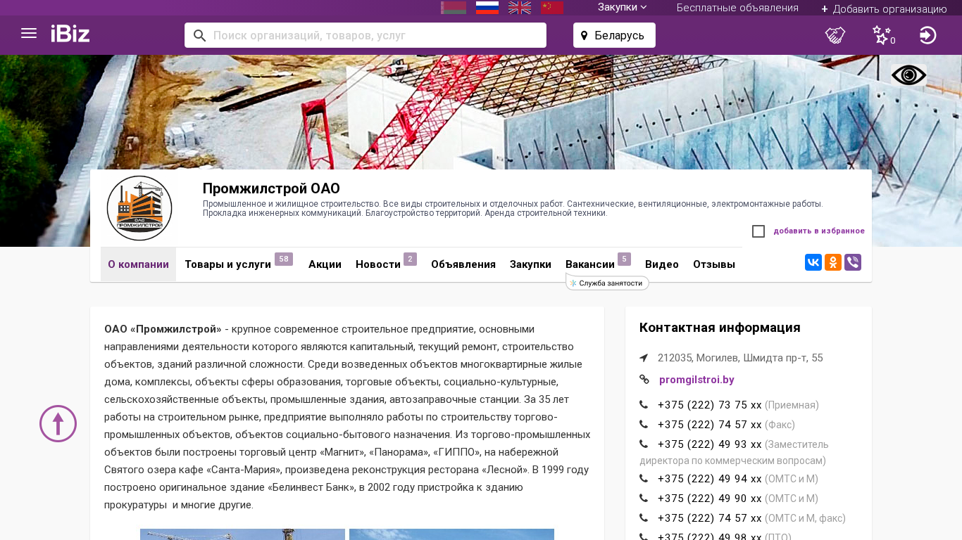Click the scroll-to-top arrow button
Screen dimensions: 962x540
point(58,423)
